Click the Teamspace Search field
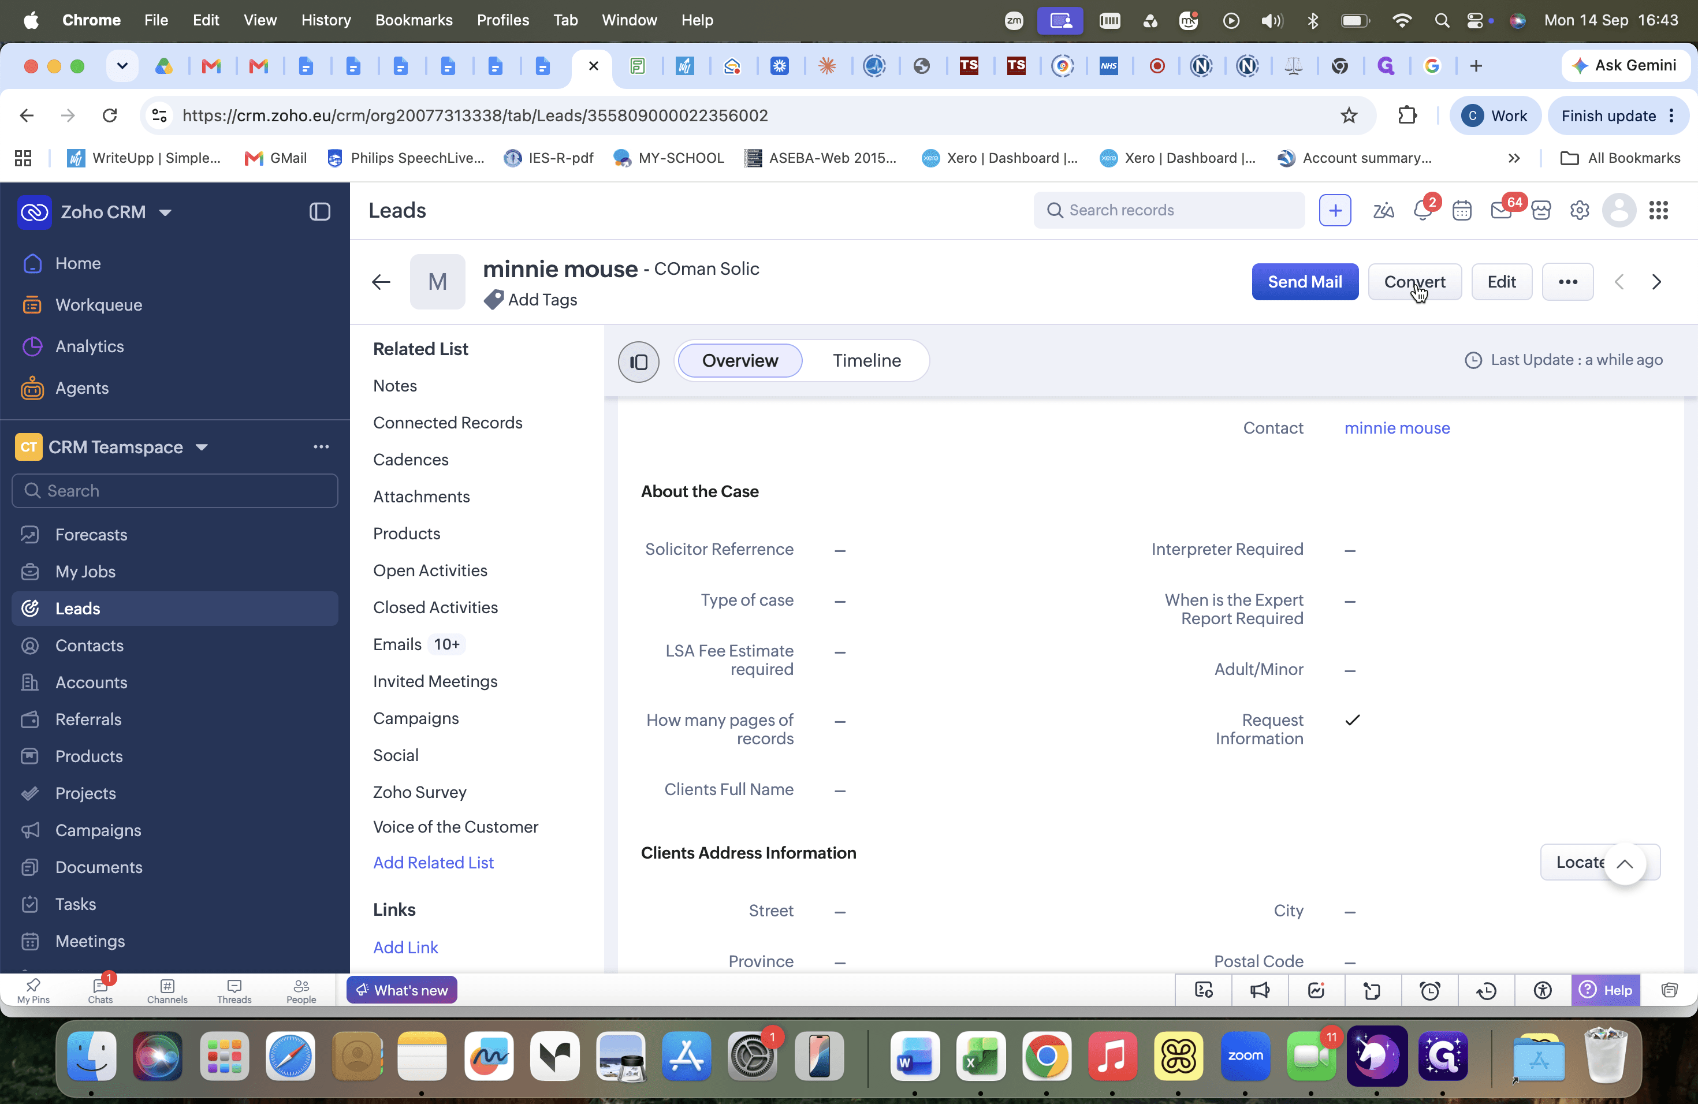Viewport: 1698px width, 1104px height. pos(175,491)
